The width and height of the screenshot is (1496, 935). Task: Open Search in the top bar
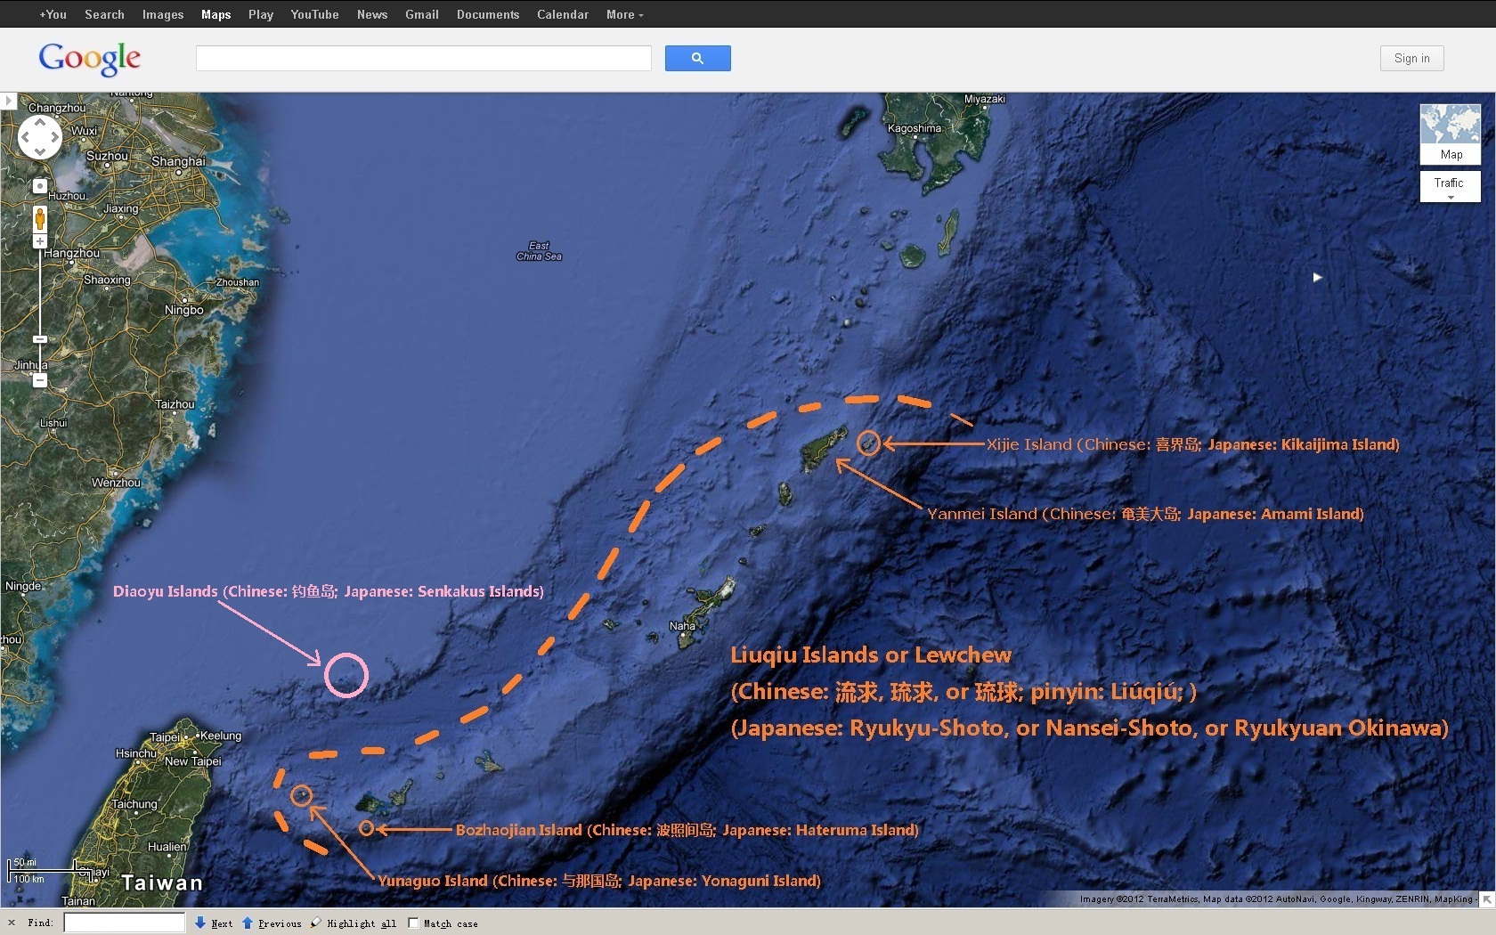tap(104, 14)
